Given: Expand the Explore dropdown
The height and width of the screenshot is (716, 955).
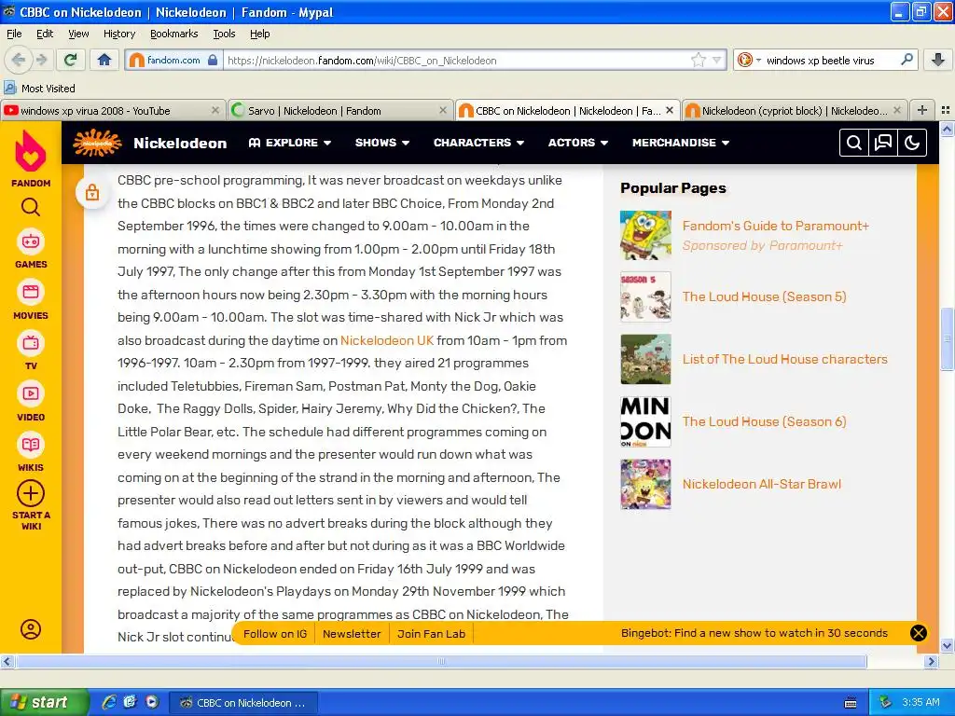Looking at the screenshot, I should [x=290, y=143].
